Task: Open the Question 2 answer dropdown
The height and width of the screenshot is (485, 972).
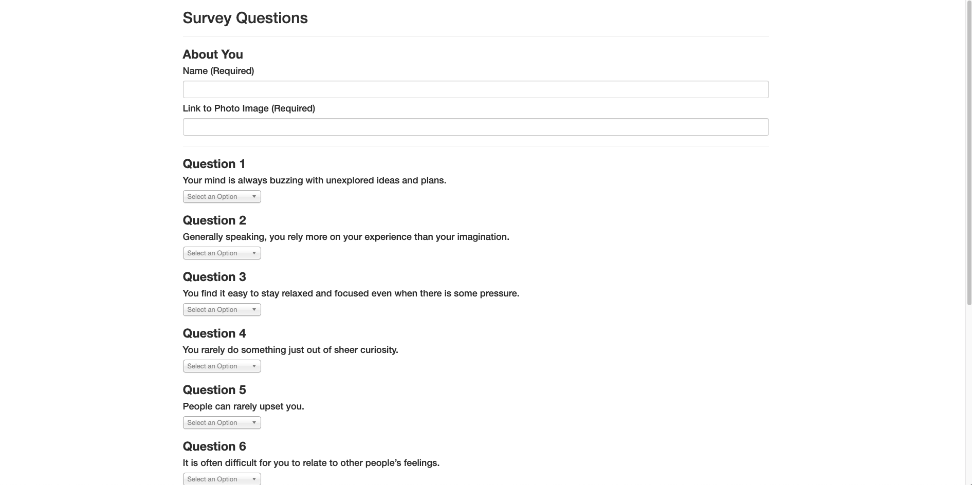Action: (x=222, y=253)
